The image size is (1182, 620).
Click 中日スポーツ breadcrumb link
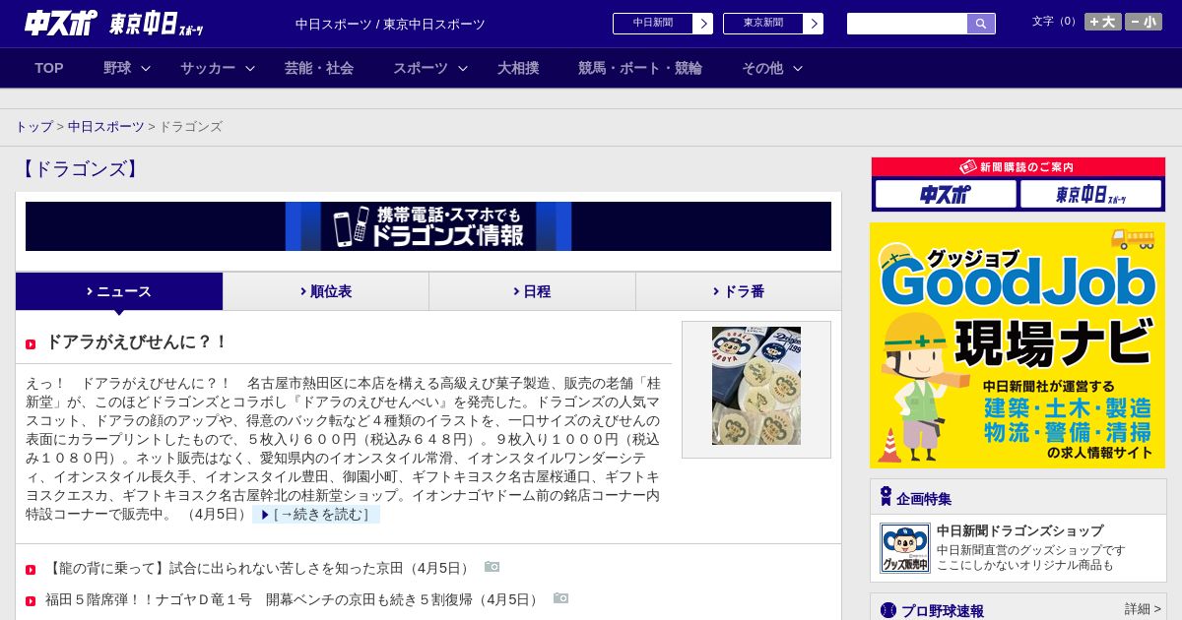pos(106,127)
